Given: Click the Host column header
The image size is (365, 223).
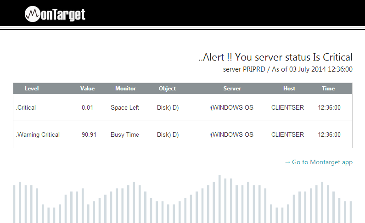Looking at the screenshot, I should click(x=289, y=89).
